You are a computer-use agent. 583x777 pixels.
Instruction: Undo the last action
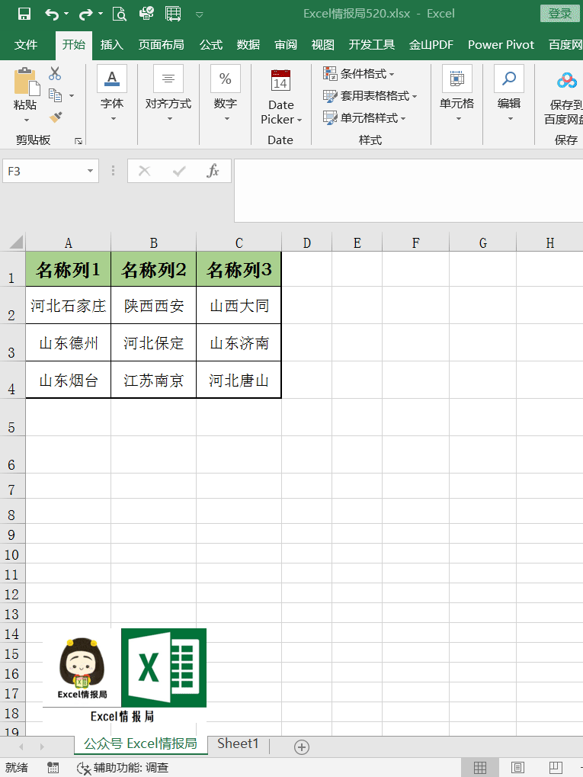coord(52,14)
